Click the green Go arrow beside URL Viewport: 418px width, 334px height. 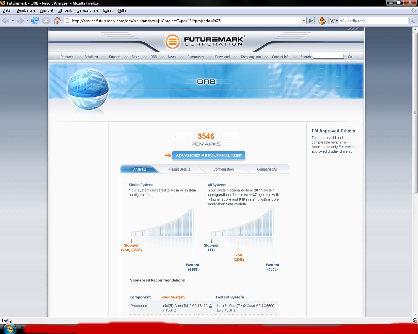tap(311, 21)
